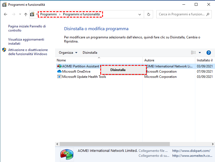Refresh the programs list
The height and width of the screenshot is (162, 215).
[148, 14]
